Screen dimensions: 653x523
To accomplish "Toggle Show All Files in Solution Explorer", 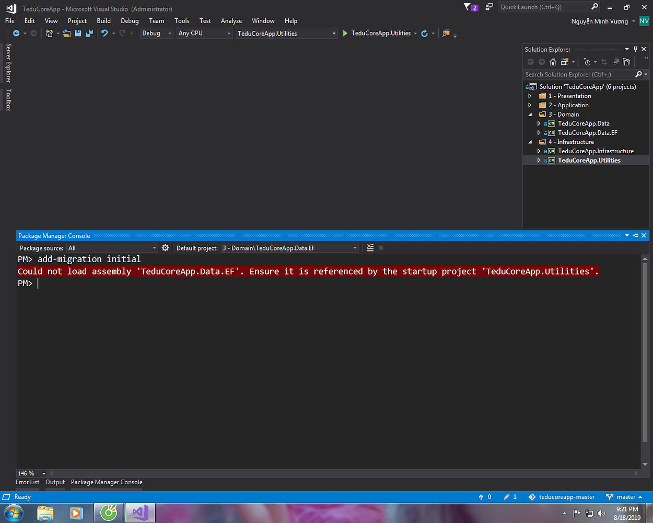I will click(626, 62).
